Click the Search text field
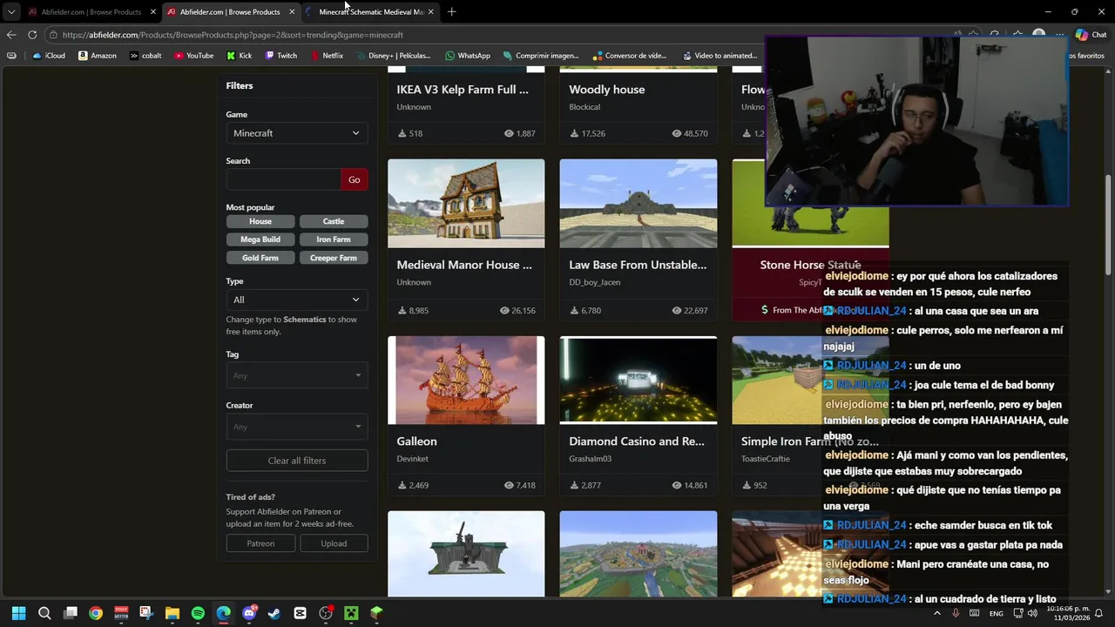The image size is (1115, 627). pos(283,179)
